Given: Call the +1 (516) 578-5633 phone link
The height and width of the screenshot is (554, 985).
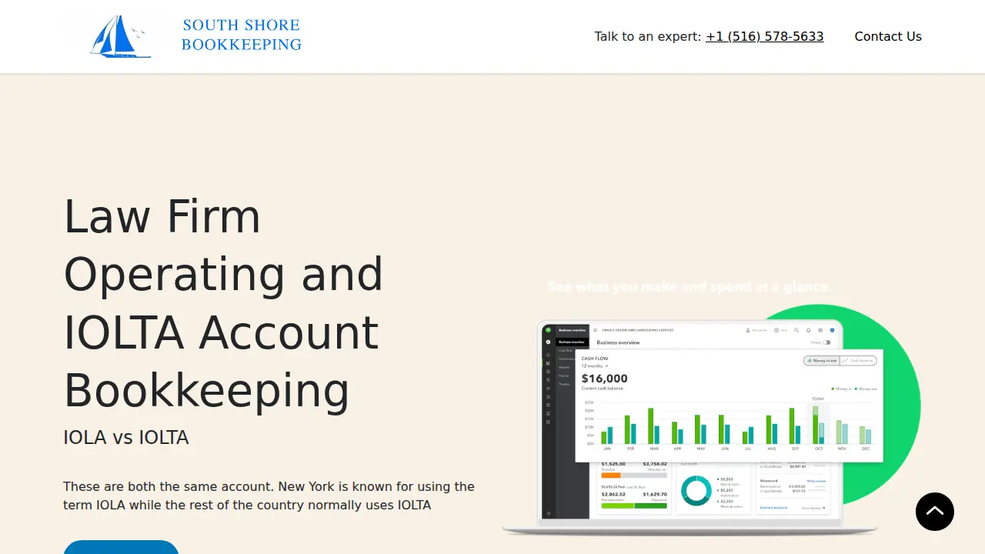Looking at the screenshot, I should [x=764, y=36].
